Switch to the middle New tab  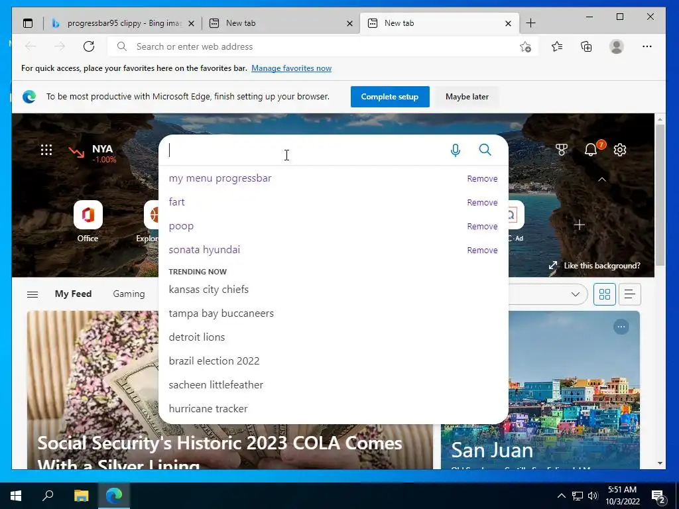coord(280,23)
